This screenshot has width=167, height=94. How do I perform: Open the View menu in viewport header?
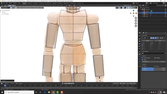click(18, 8)
